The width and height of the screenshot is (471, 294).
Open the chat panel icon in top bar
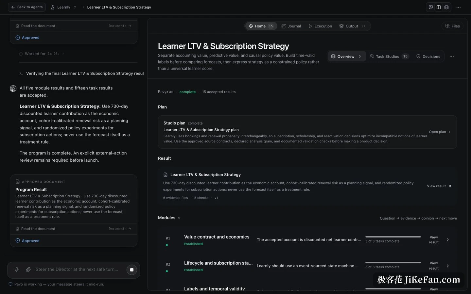click(431, 7)
